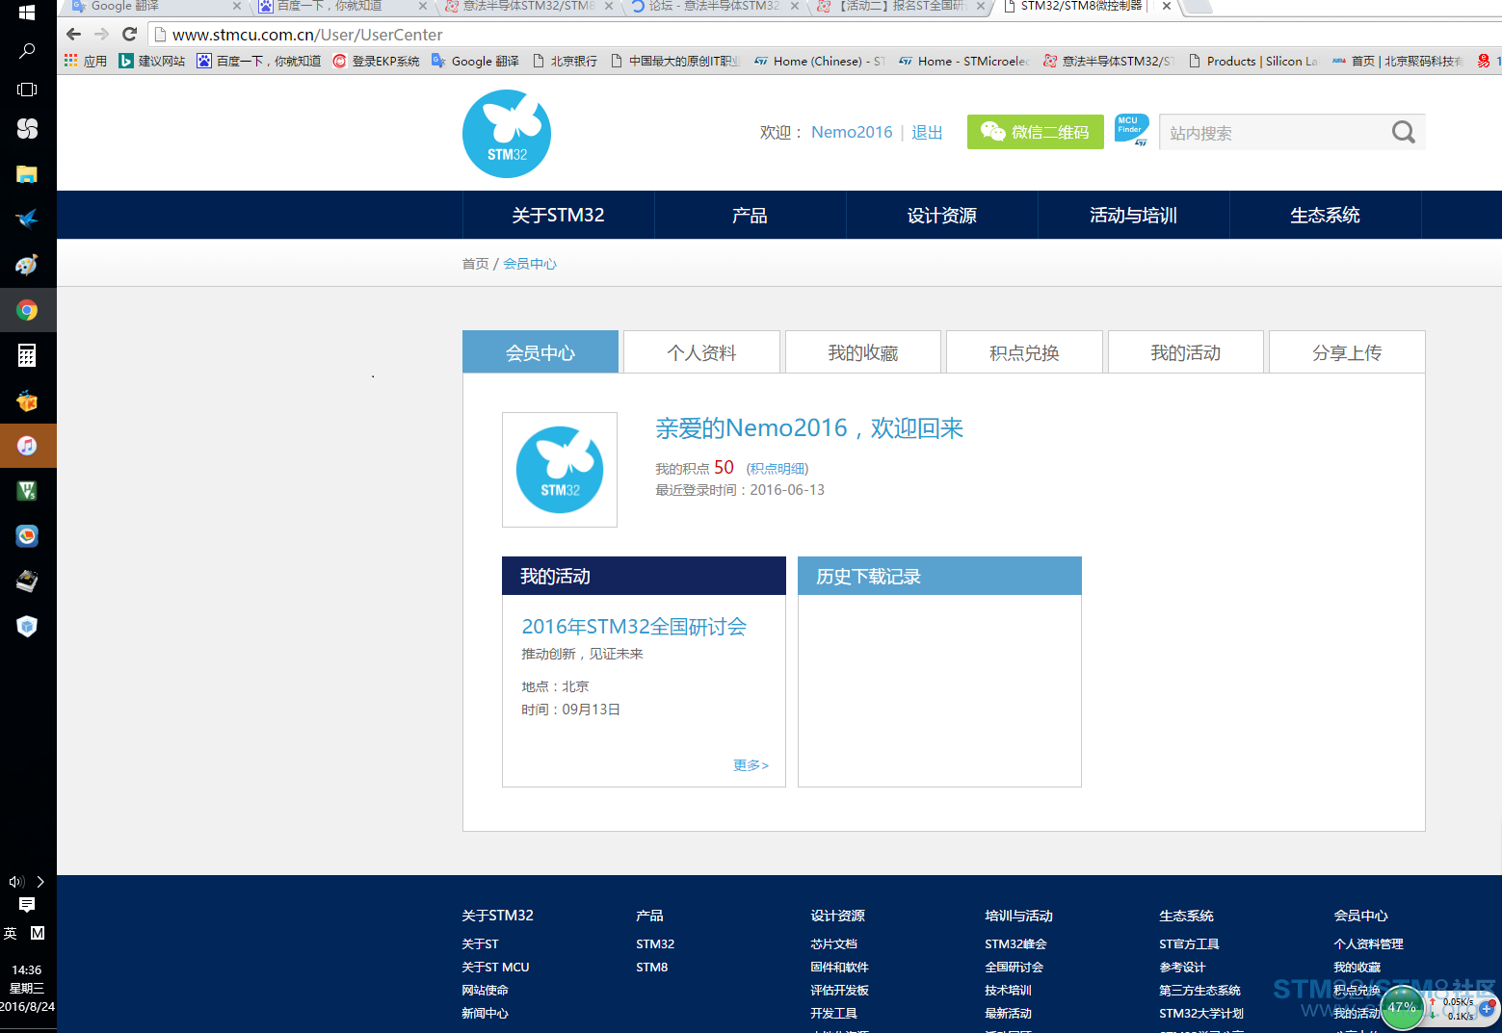The height and width of the screenshot is (1033, 1502).
Task: Open the 建议网站 bookmark
Action: tap(152, 61)
